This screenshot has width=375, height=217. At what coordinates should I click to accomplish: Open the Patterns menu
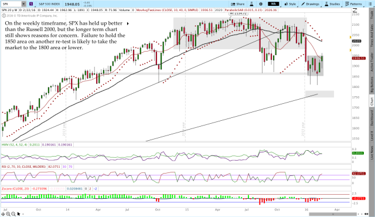point(353,4)
